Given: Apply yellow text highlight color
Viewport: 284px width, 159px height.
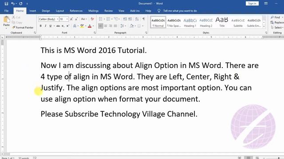Looking at the screenshot, I should [82, 26].
